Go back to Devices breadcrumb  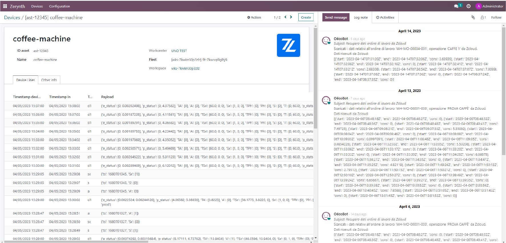(12, 17)
